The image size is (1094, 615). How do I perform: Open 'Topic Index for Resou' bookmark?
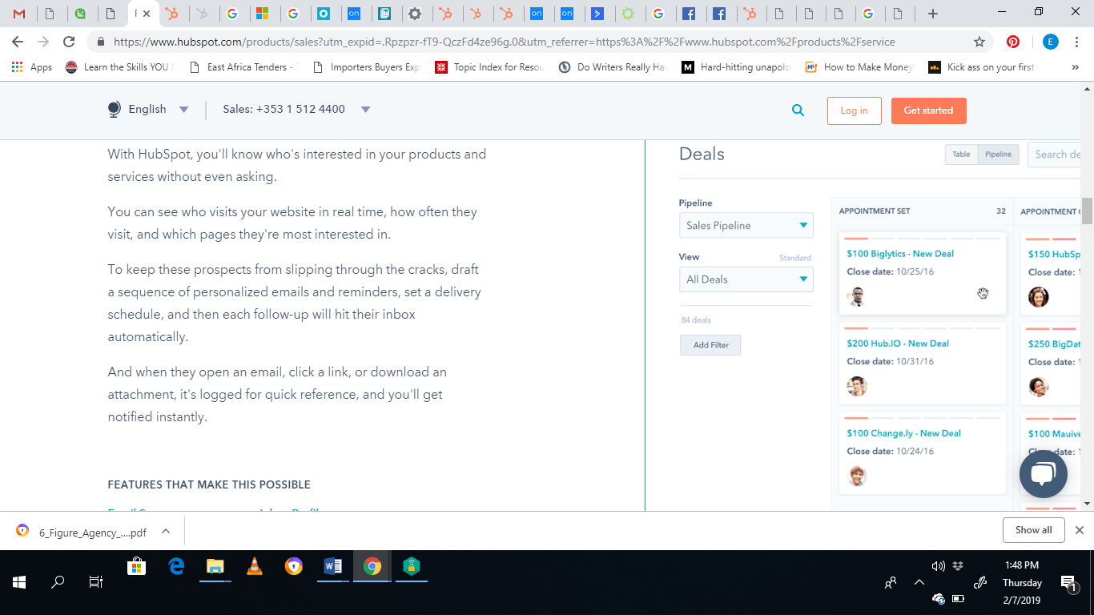click(x=489, y=67)
